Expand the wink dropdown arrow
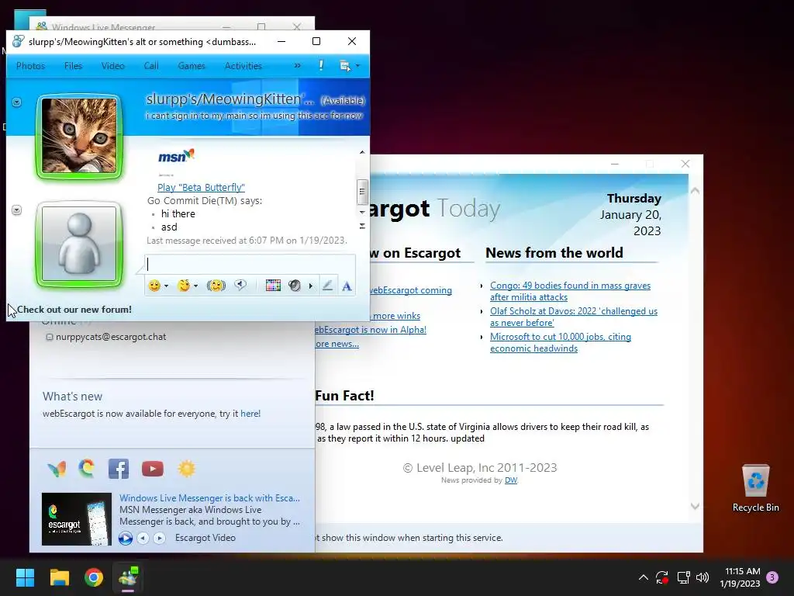The height and width of the screenshot is (596, 794). coord(196,286)
